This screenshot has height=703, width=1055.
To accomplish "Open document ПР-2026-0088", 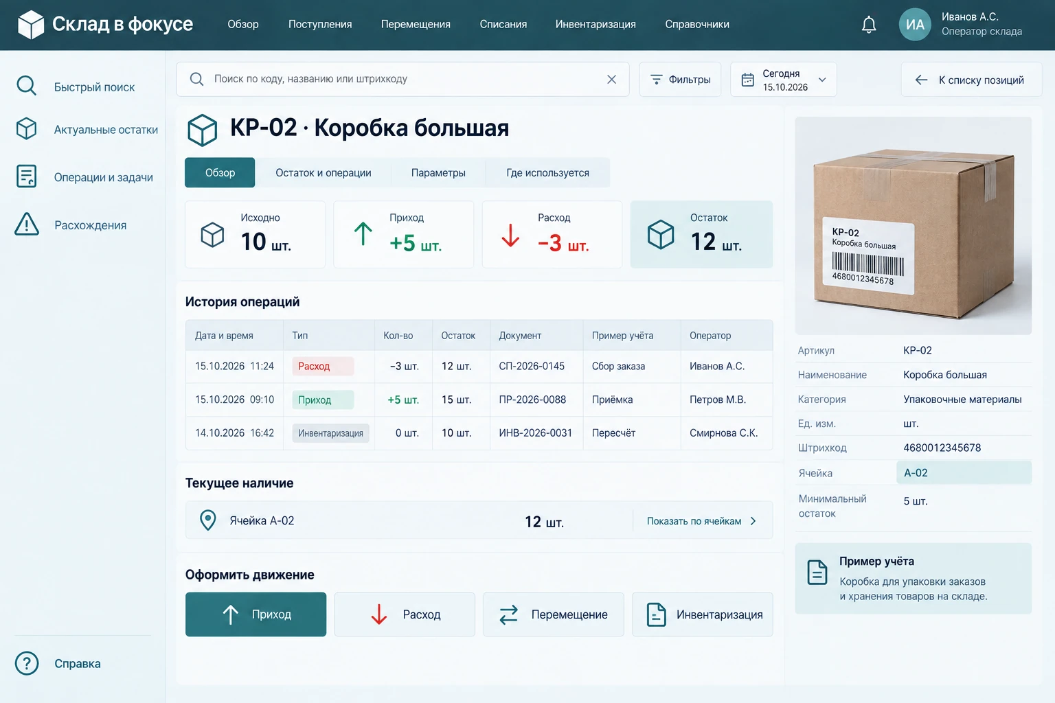I will 532,400.
